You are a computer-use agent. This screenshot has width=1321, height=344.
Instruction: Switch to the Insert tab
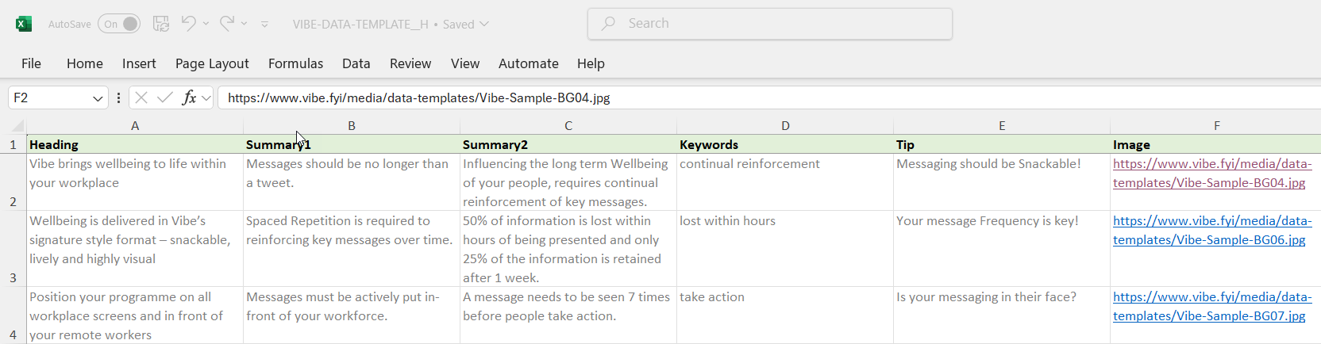click(139, 63)
